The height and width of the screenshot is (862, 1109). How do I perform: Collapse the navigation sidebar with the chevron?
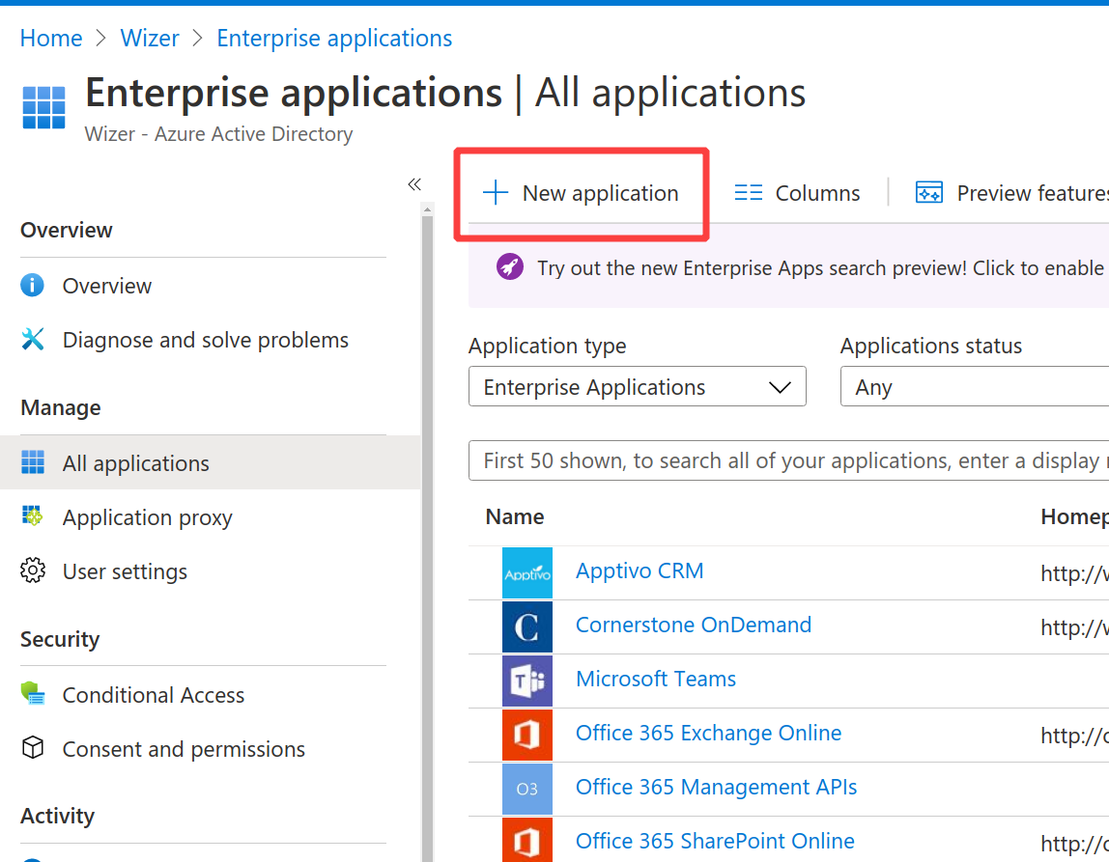pos(414,183)
